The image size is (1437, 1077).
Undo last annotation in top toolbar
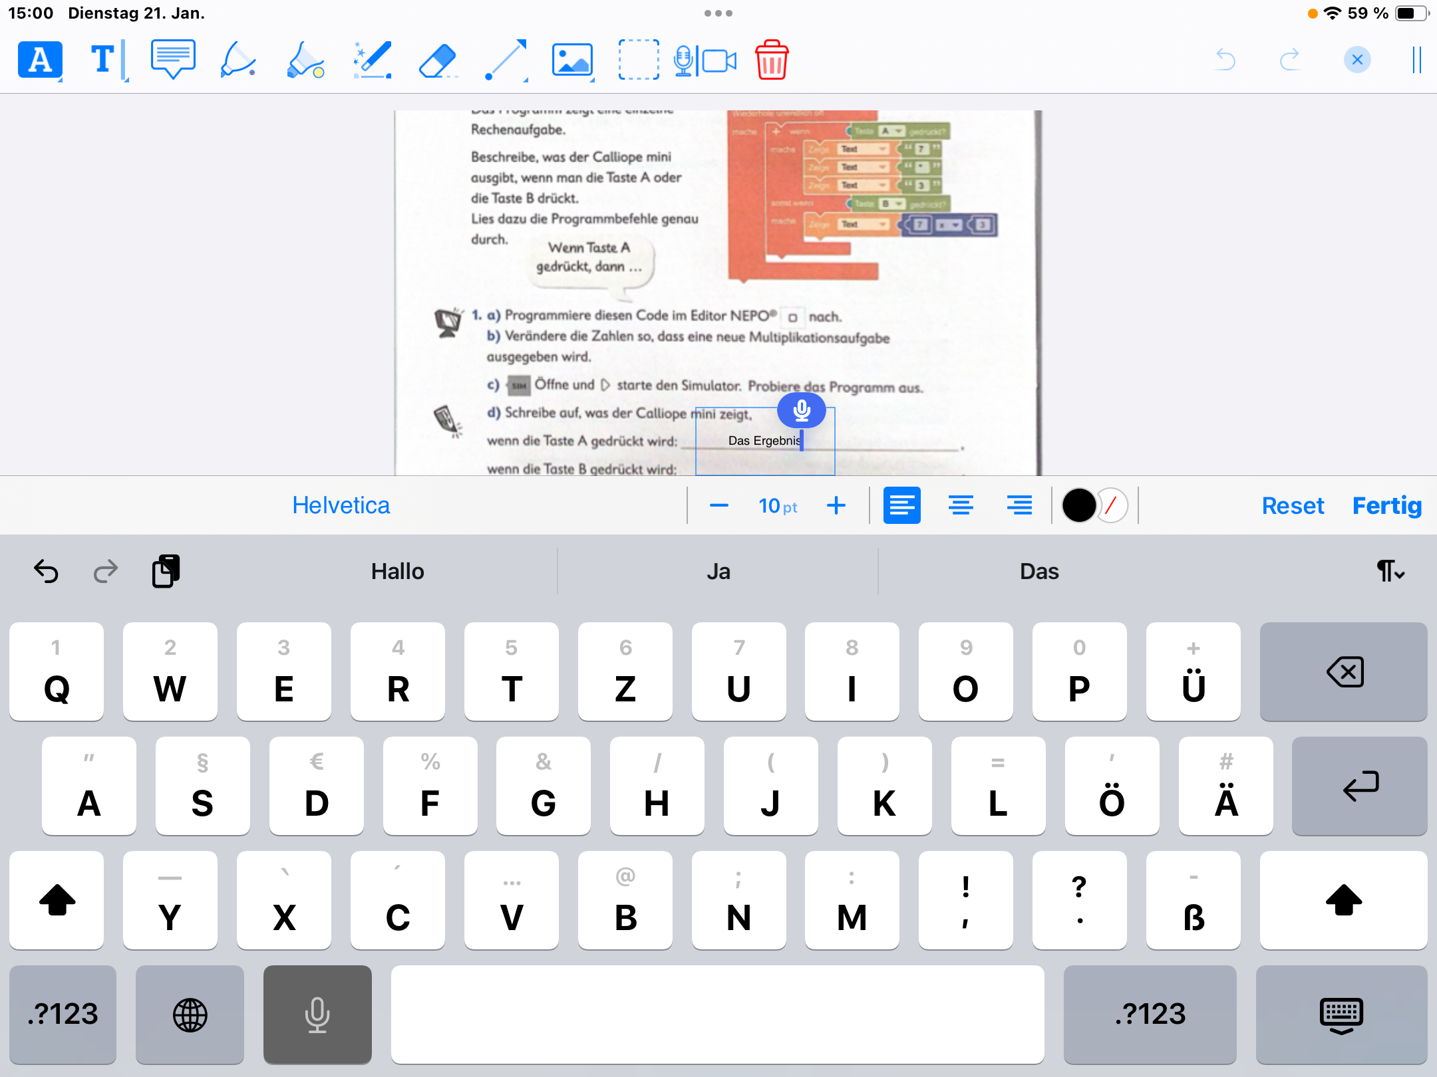1225,60
